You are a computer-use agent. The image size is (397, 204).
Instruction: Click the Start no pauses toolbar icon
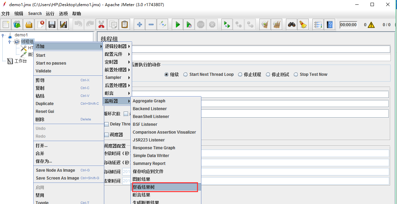click(189, 24)
